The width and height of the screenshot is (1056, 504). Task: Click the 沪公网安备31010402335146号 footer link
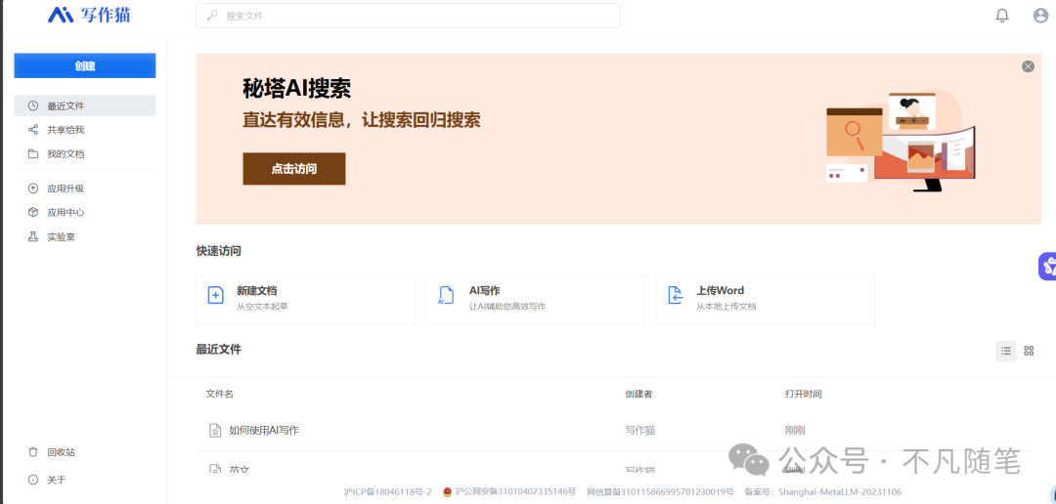coord(515,492)
